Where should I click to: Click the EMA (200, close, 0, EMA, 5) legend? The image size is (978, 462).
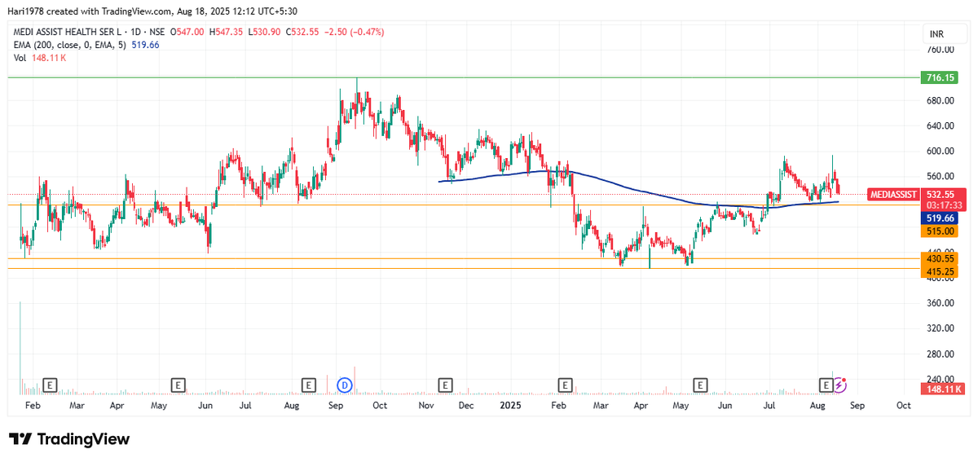72,45
